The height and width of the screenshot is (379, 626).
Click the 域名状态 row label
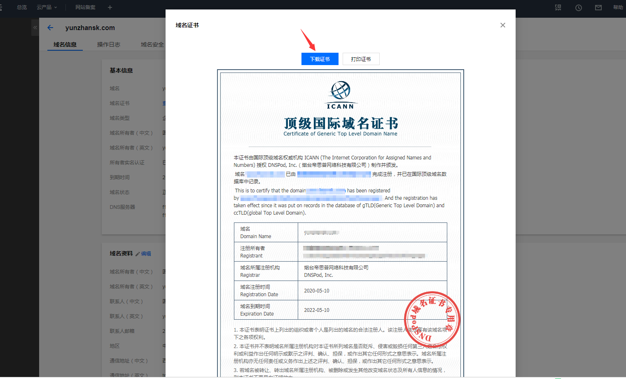(119, 192)
